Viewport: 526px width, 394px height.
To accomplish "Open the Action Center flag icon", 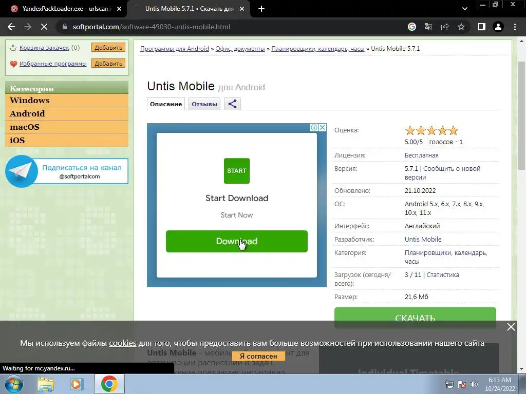I will (x=462, y=384).
